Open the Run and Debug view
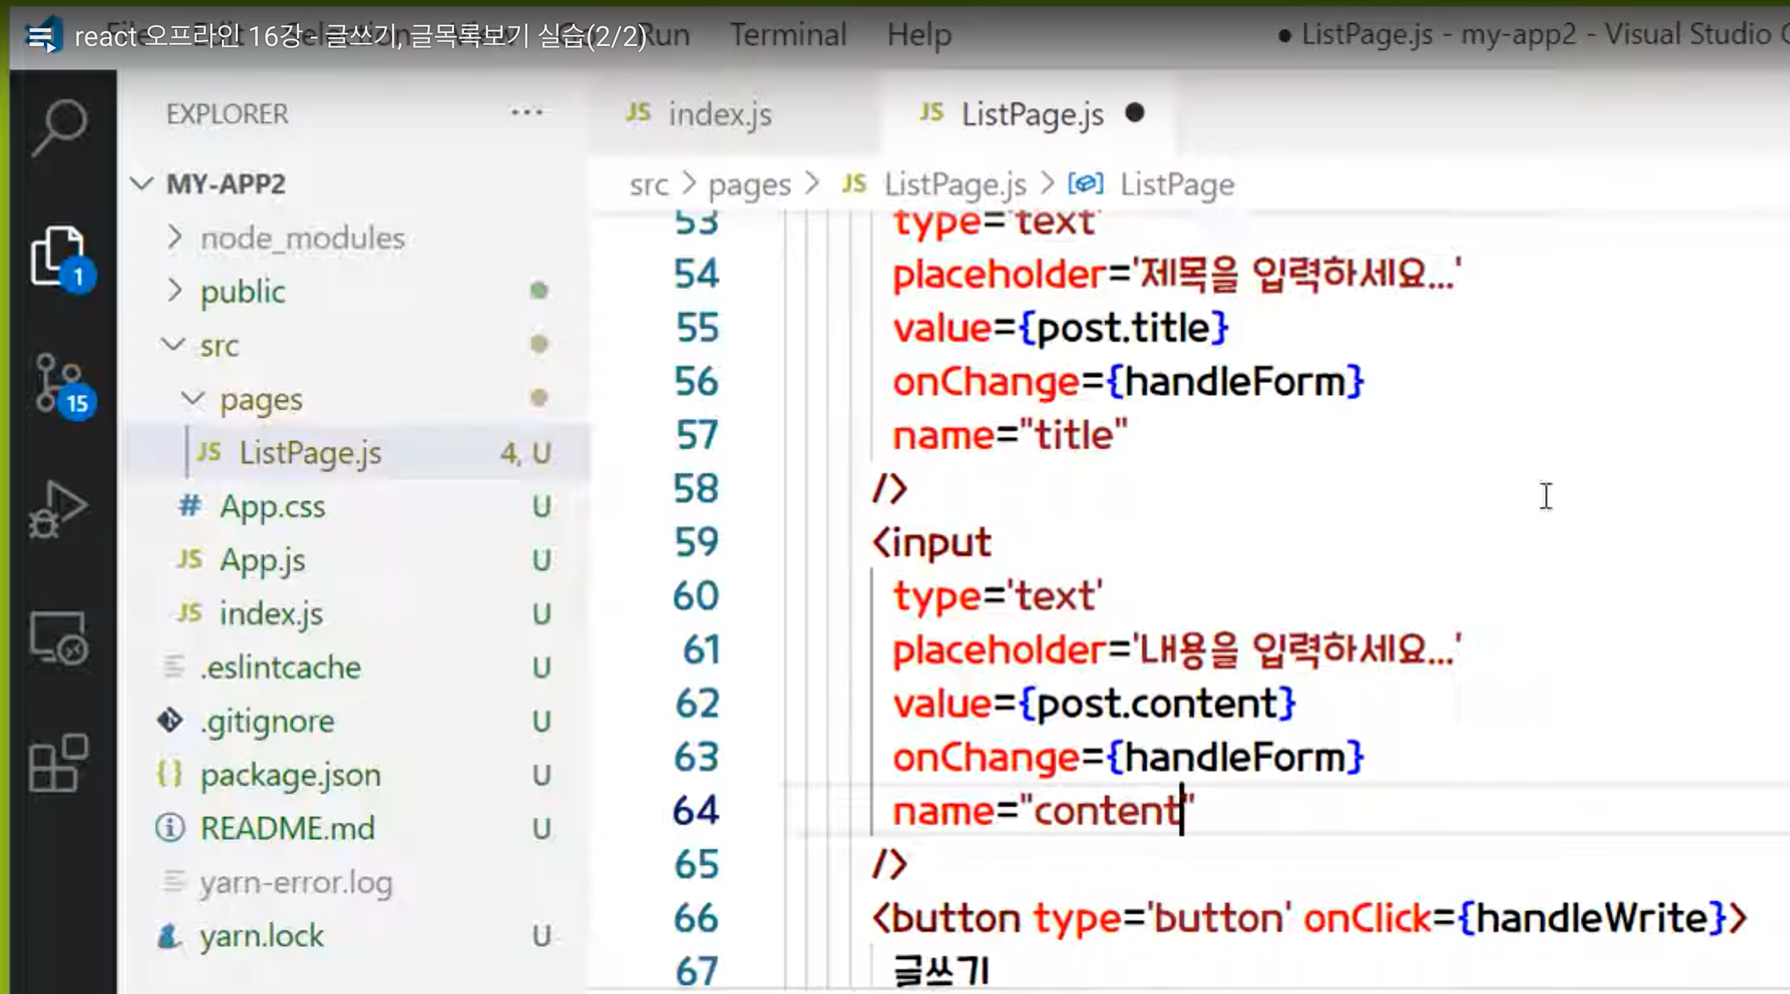1790x994 pixels. point(58,509)
